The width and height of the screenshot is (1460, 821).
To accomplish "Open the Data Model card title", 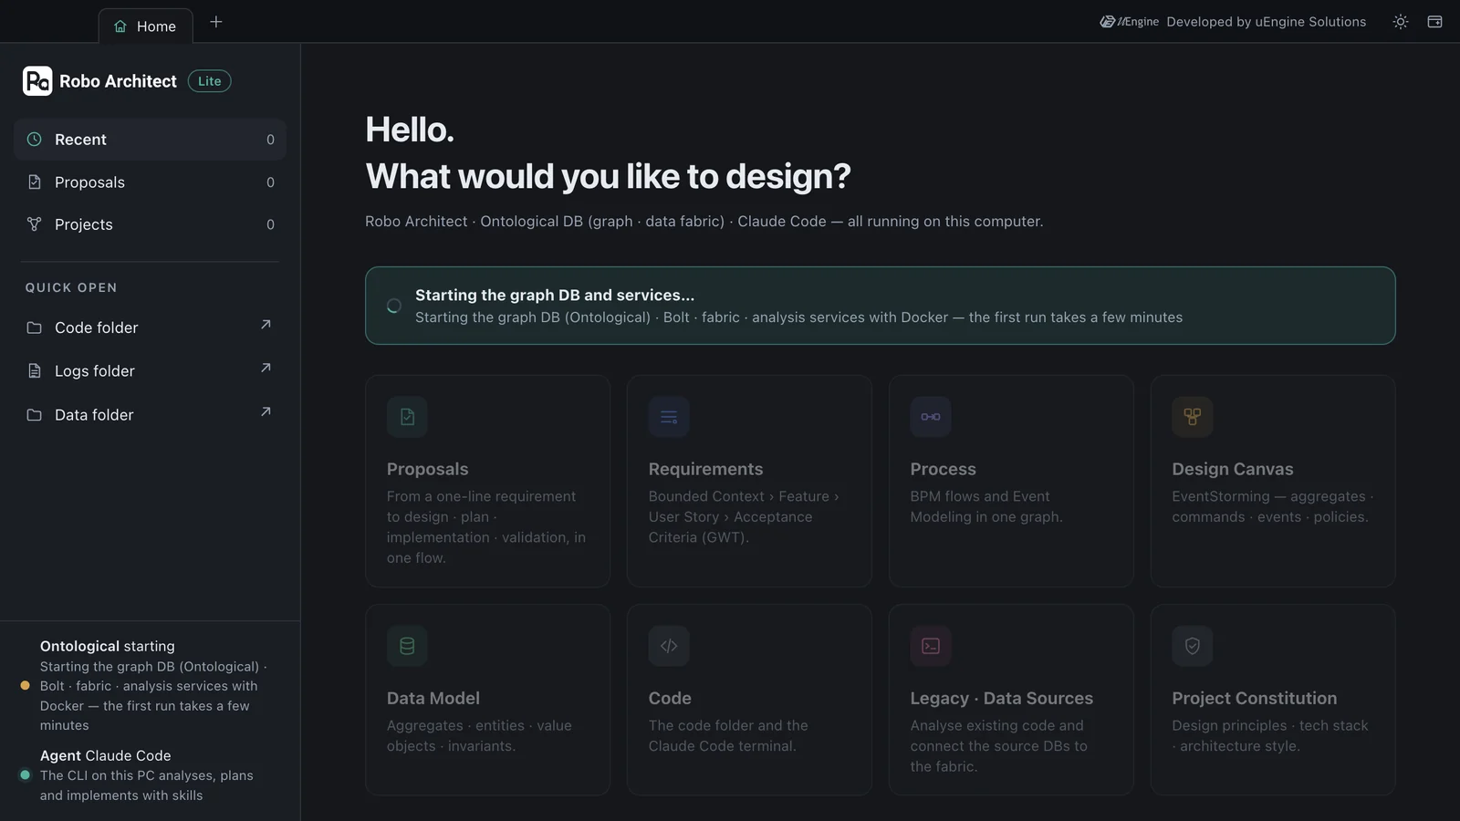I will tap(433, 698).
